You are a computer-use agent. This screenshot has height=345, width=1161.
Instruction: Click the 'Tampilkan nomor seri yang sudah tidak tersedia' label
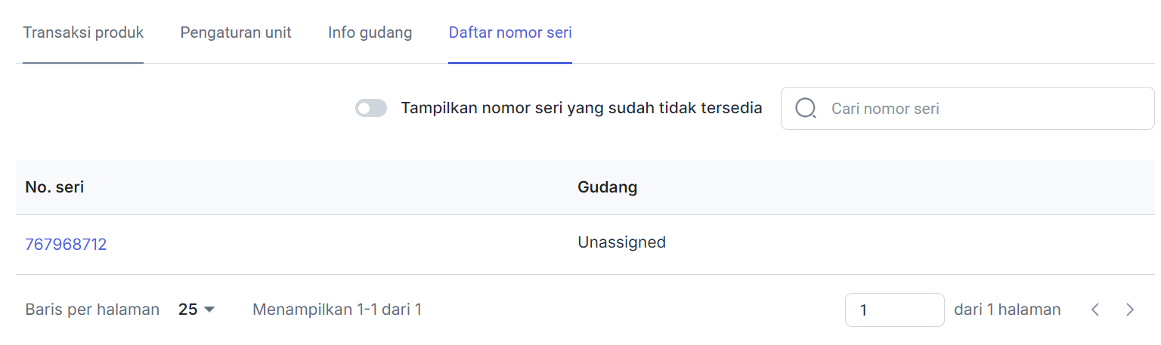click(x=581, y=108)
